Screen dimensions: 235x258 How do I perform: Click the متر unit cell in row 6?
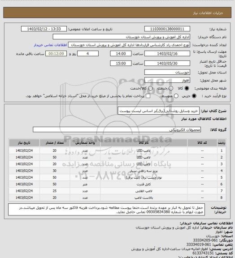[85, 185]
